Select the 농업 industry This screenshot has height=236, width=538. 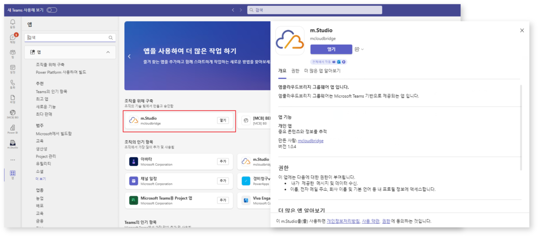click(39, 198)
